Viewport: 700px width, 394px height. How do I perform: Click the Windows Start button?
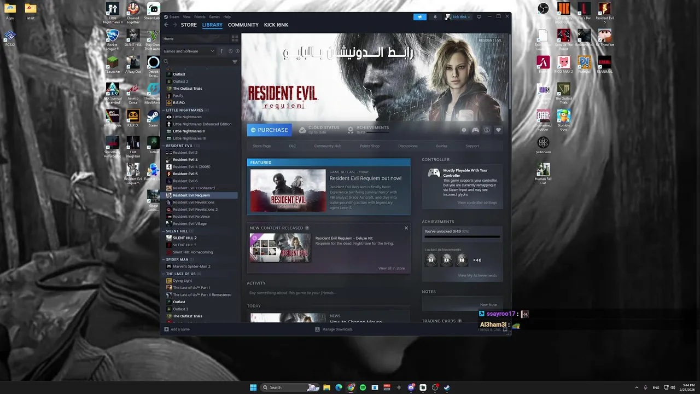(253, 387)
